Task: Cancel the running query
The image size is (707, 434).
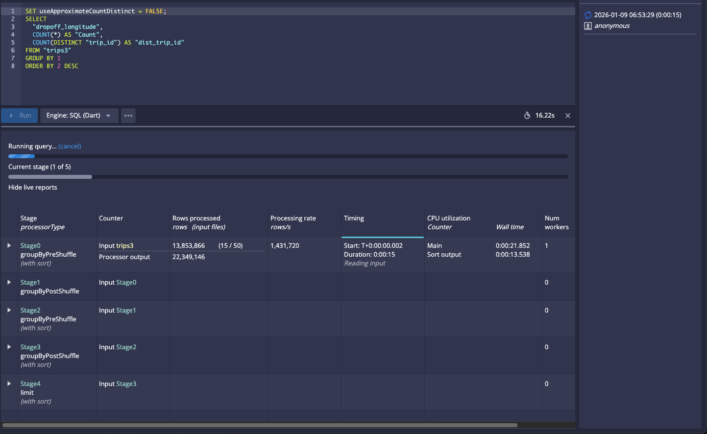Action: pyautogui.click(x=70, y=146)
